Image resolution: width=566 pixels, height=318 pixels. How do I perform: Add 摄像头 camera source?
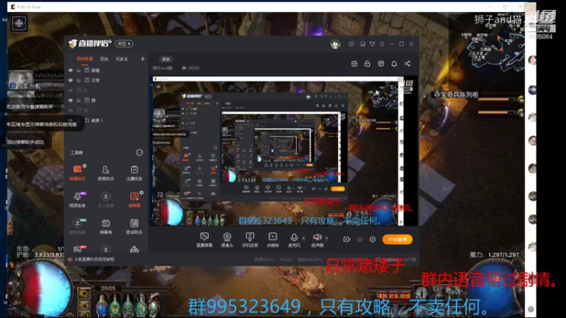[x=227, y=240]
